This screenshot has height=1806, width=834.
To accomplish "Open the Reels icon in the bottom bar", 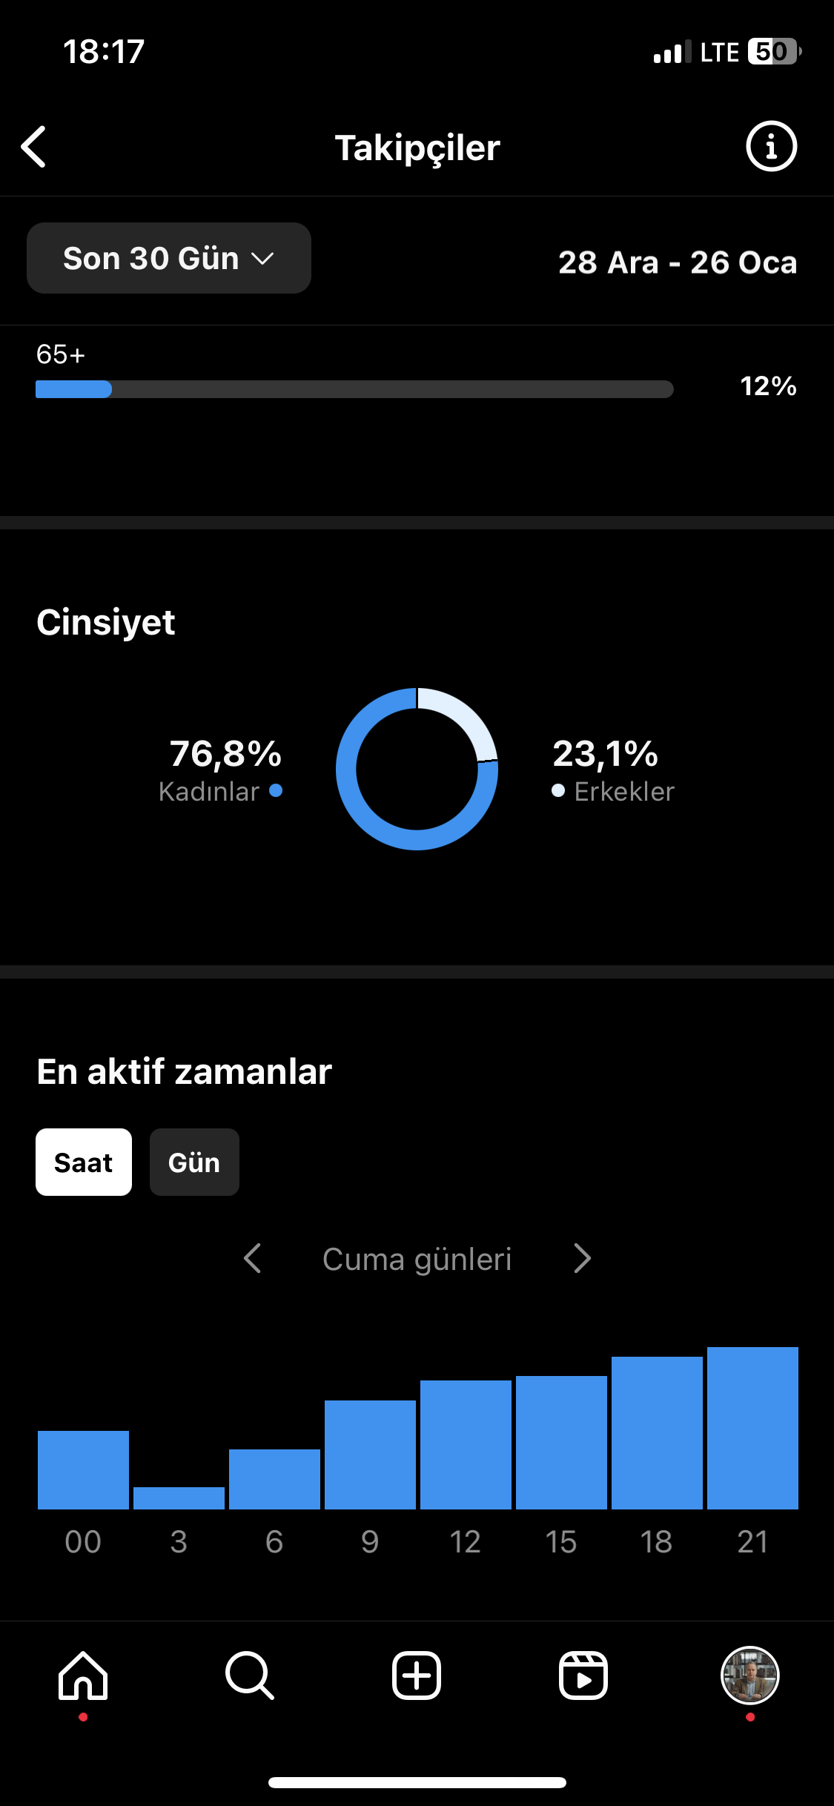I will (x=583, y=1676).
